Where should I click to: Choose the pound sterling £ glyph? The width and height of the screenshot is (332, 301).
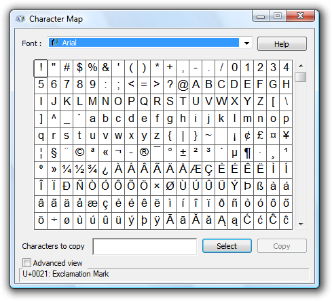(260, 136)
